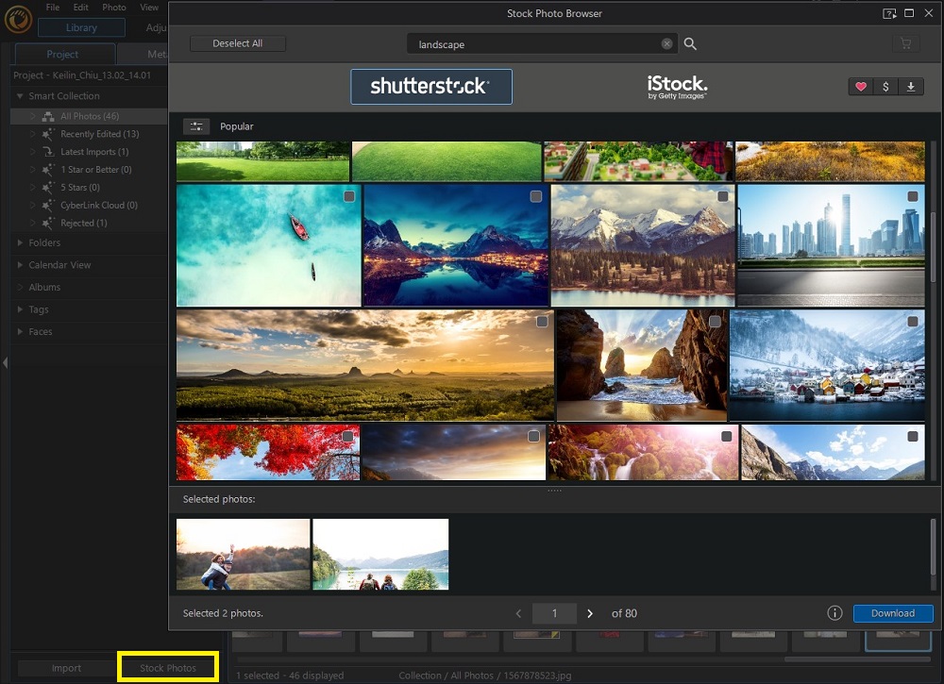The height and width of the screenshot is (684, 944).
Task: Open the shopping cart icon
Action: [x=905, y=43]
